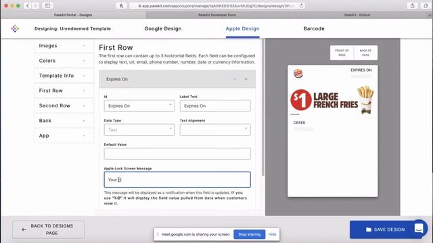Switch to PassKit GitHub browser tab

pyautogui.click(x=357, y=15)
